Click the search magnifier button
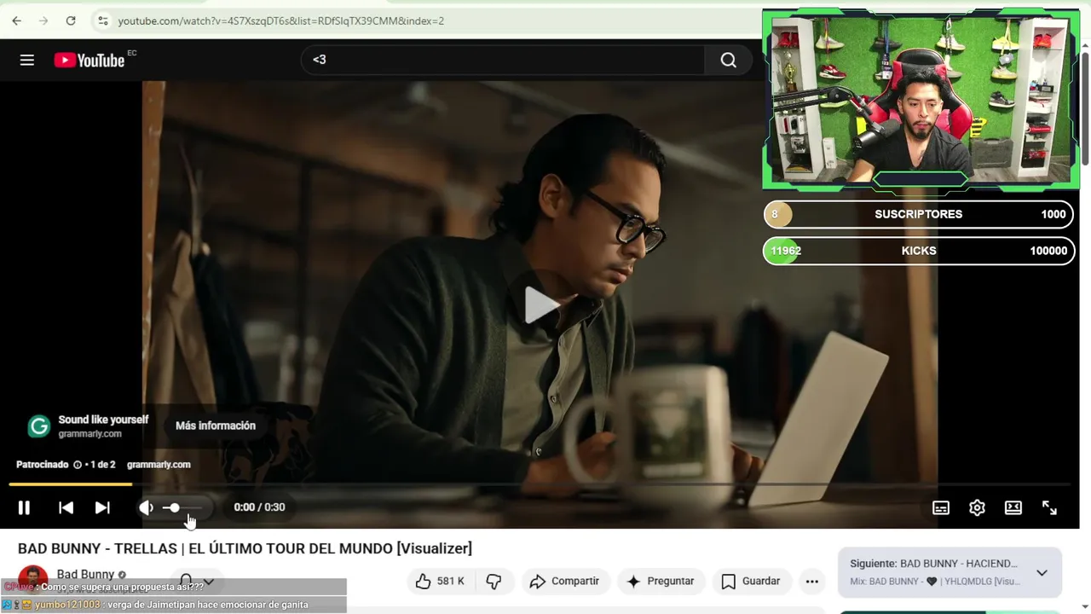Viewport: 1091px width, 614px height. pyautogui.click(x=728, y=60)
